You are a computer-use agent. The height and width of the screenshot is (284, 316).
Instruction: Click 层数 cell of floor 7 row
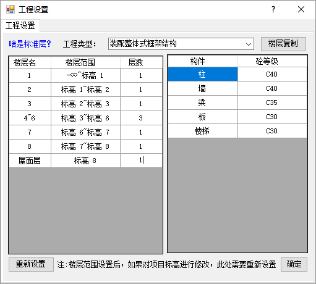tap(142, 132)
